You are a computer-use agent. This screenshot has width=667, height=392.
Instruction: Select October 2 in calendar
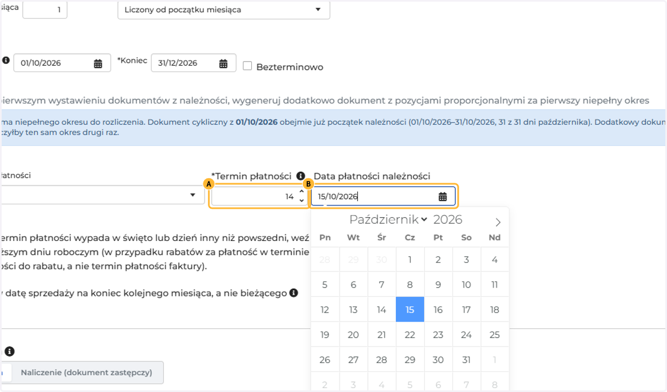click(438, 259)
